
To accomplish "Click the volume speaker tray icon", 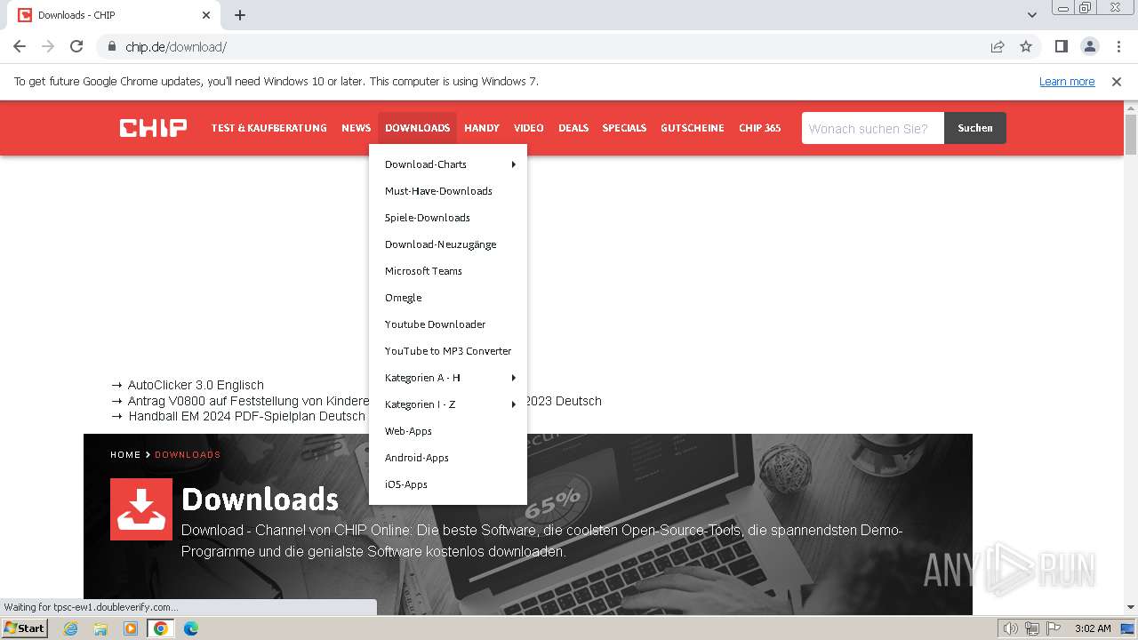I will (1010, 628).
